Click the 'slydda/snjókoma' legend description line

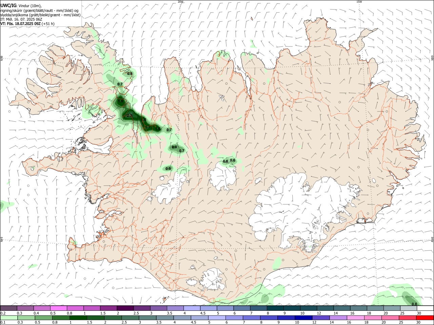pyautogui.click(x=40, y=15)
